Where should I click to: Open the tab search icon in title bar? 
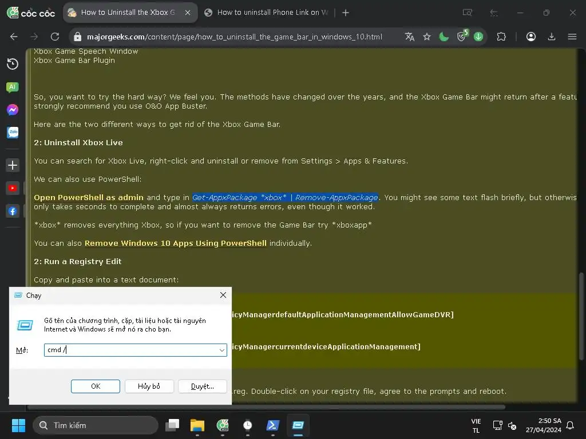(x=467, y=13)
